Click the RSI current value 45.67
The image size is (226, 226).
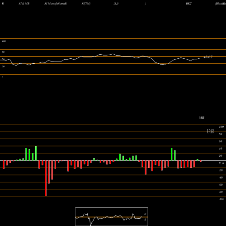[208, 57]
